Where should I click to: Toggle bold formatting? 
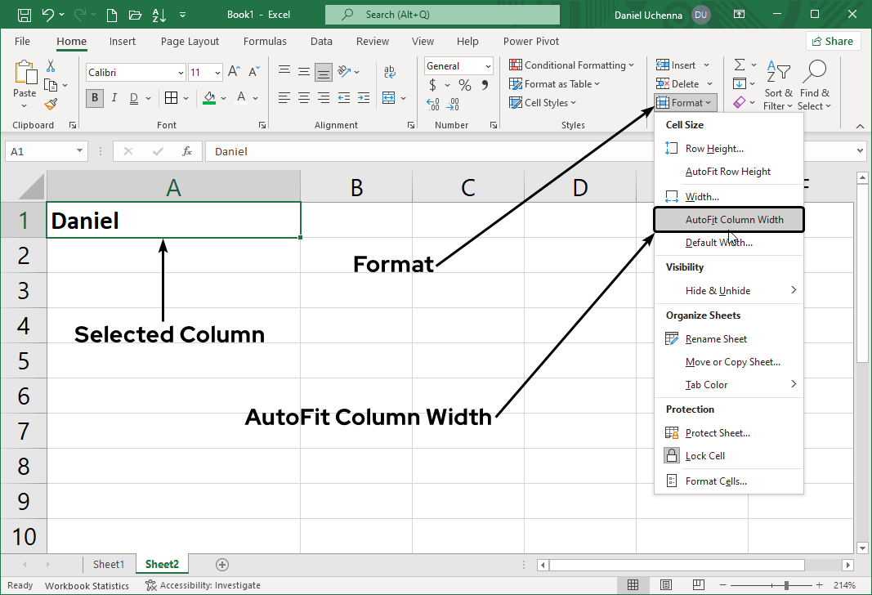(x=94, y=98)
